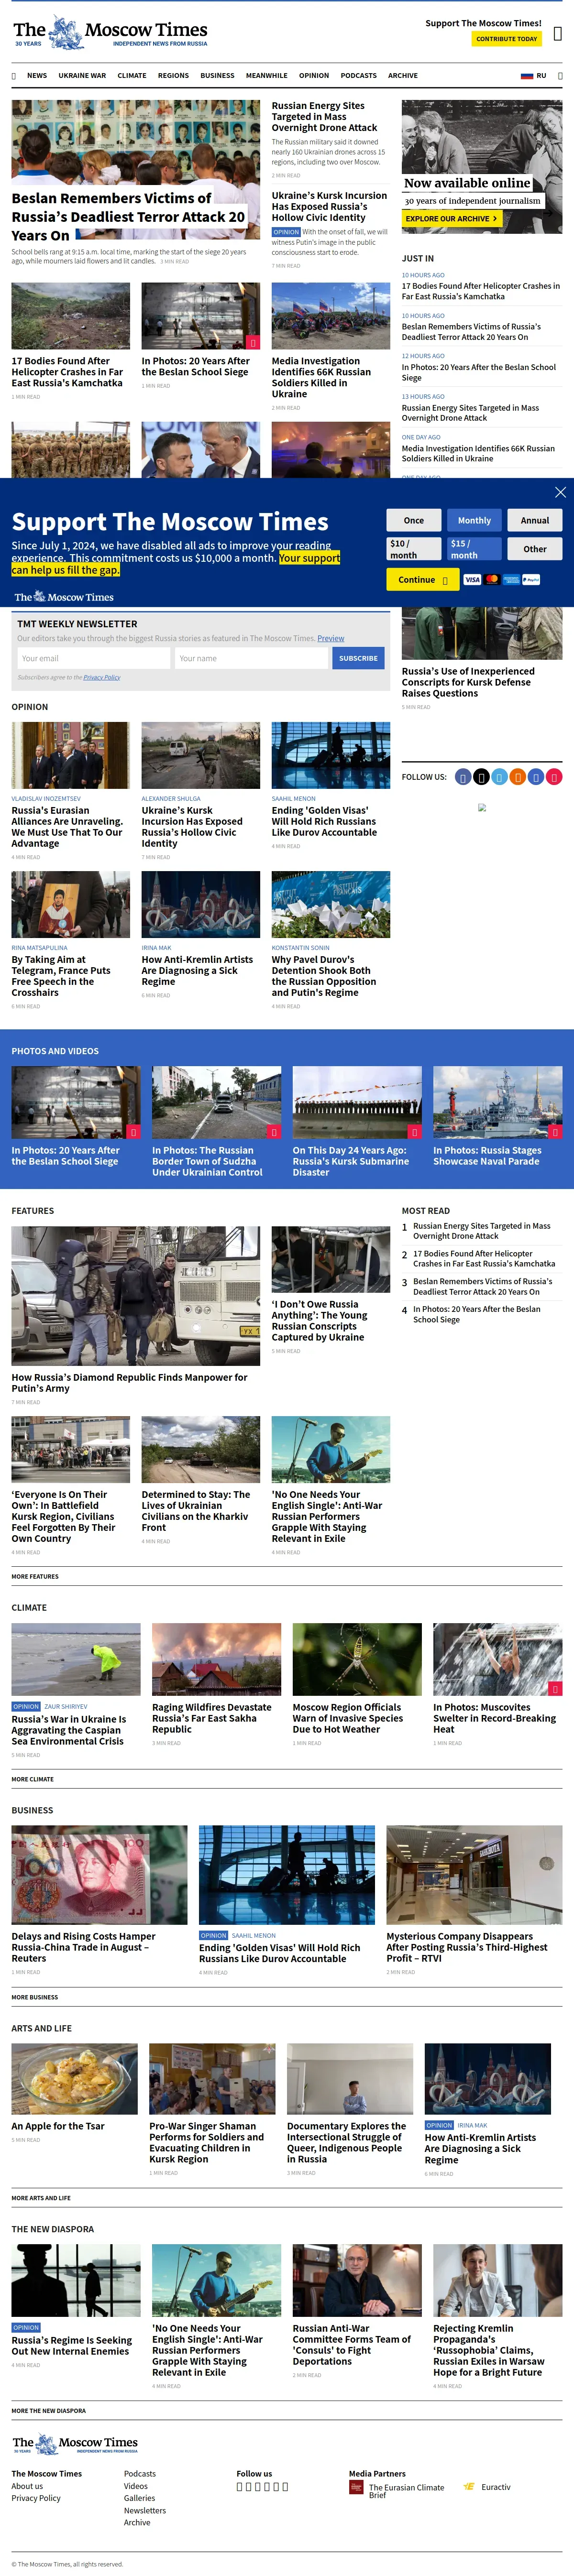Image resolution: width=574 pixels, height=2576 pixels.
Task: Go to the BUSINESS section
Action: [217, 75]
